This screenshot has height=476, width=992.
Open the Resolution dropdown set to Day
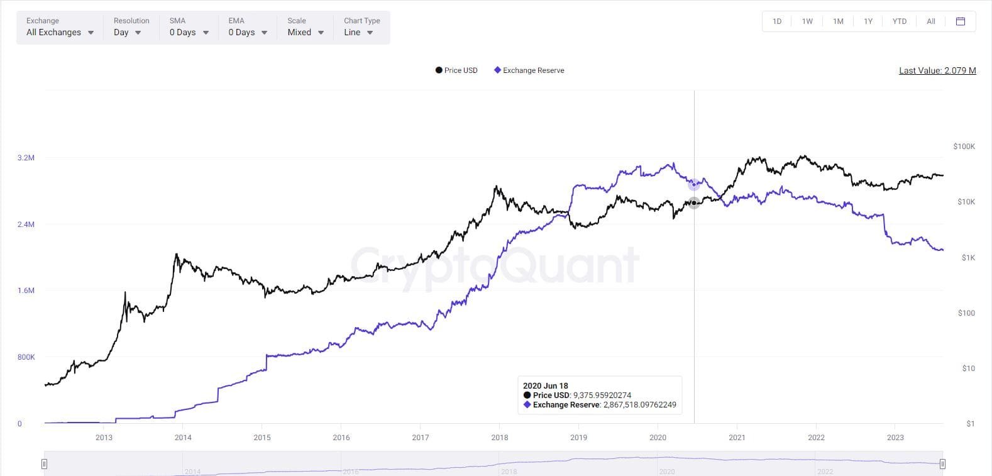[128, 32]
